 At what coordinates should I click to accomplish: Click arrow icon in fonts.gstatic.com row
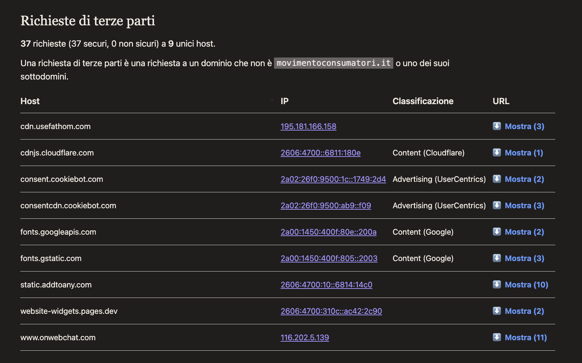[497, 258]
